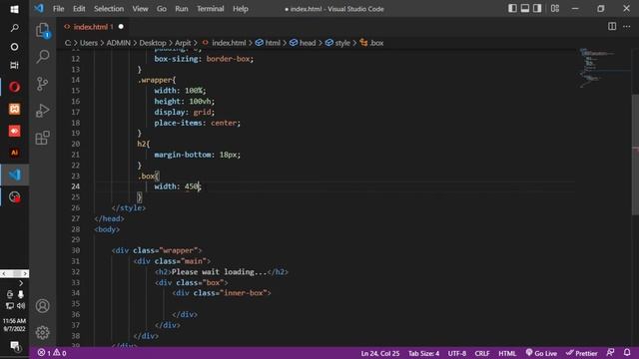This screenshot has width=639, height=359.
Task: Open the Go menu
Action: point(162,9)
